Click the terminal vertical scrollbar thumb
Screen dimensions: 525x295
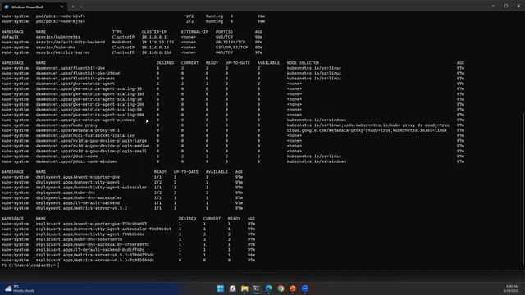pos(523,190)
